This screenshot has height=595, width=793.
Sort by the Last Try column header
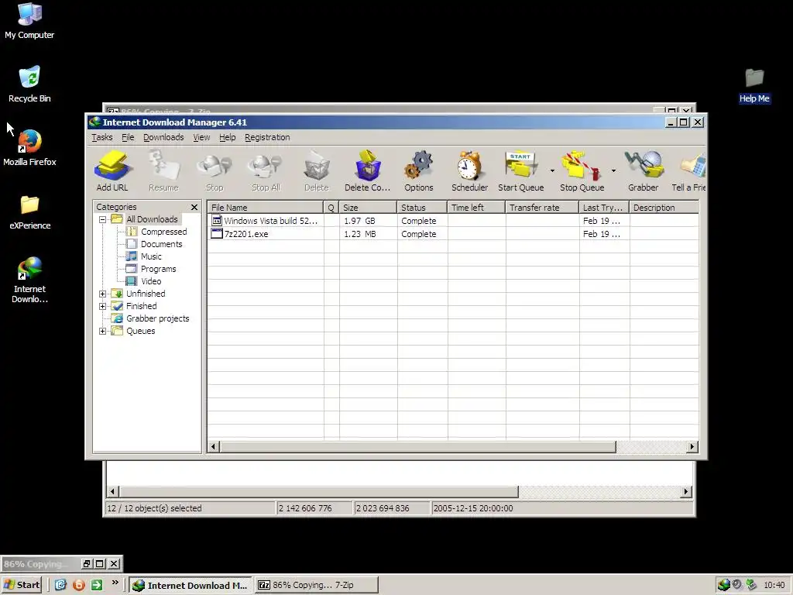click(x=604, y=208)
